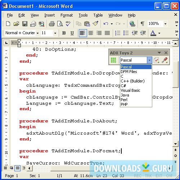Image resolution: width=180 pixels, height=180 pixels.
Task: Open the View menu
Action: pyautogui.click(x=35, y=15)
